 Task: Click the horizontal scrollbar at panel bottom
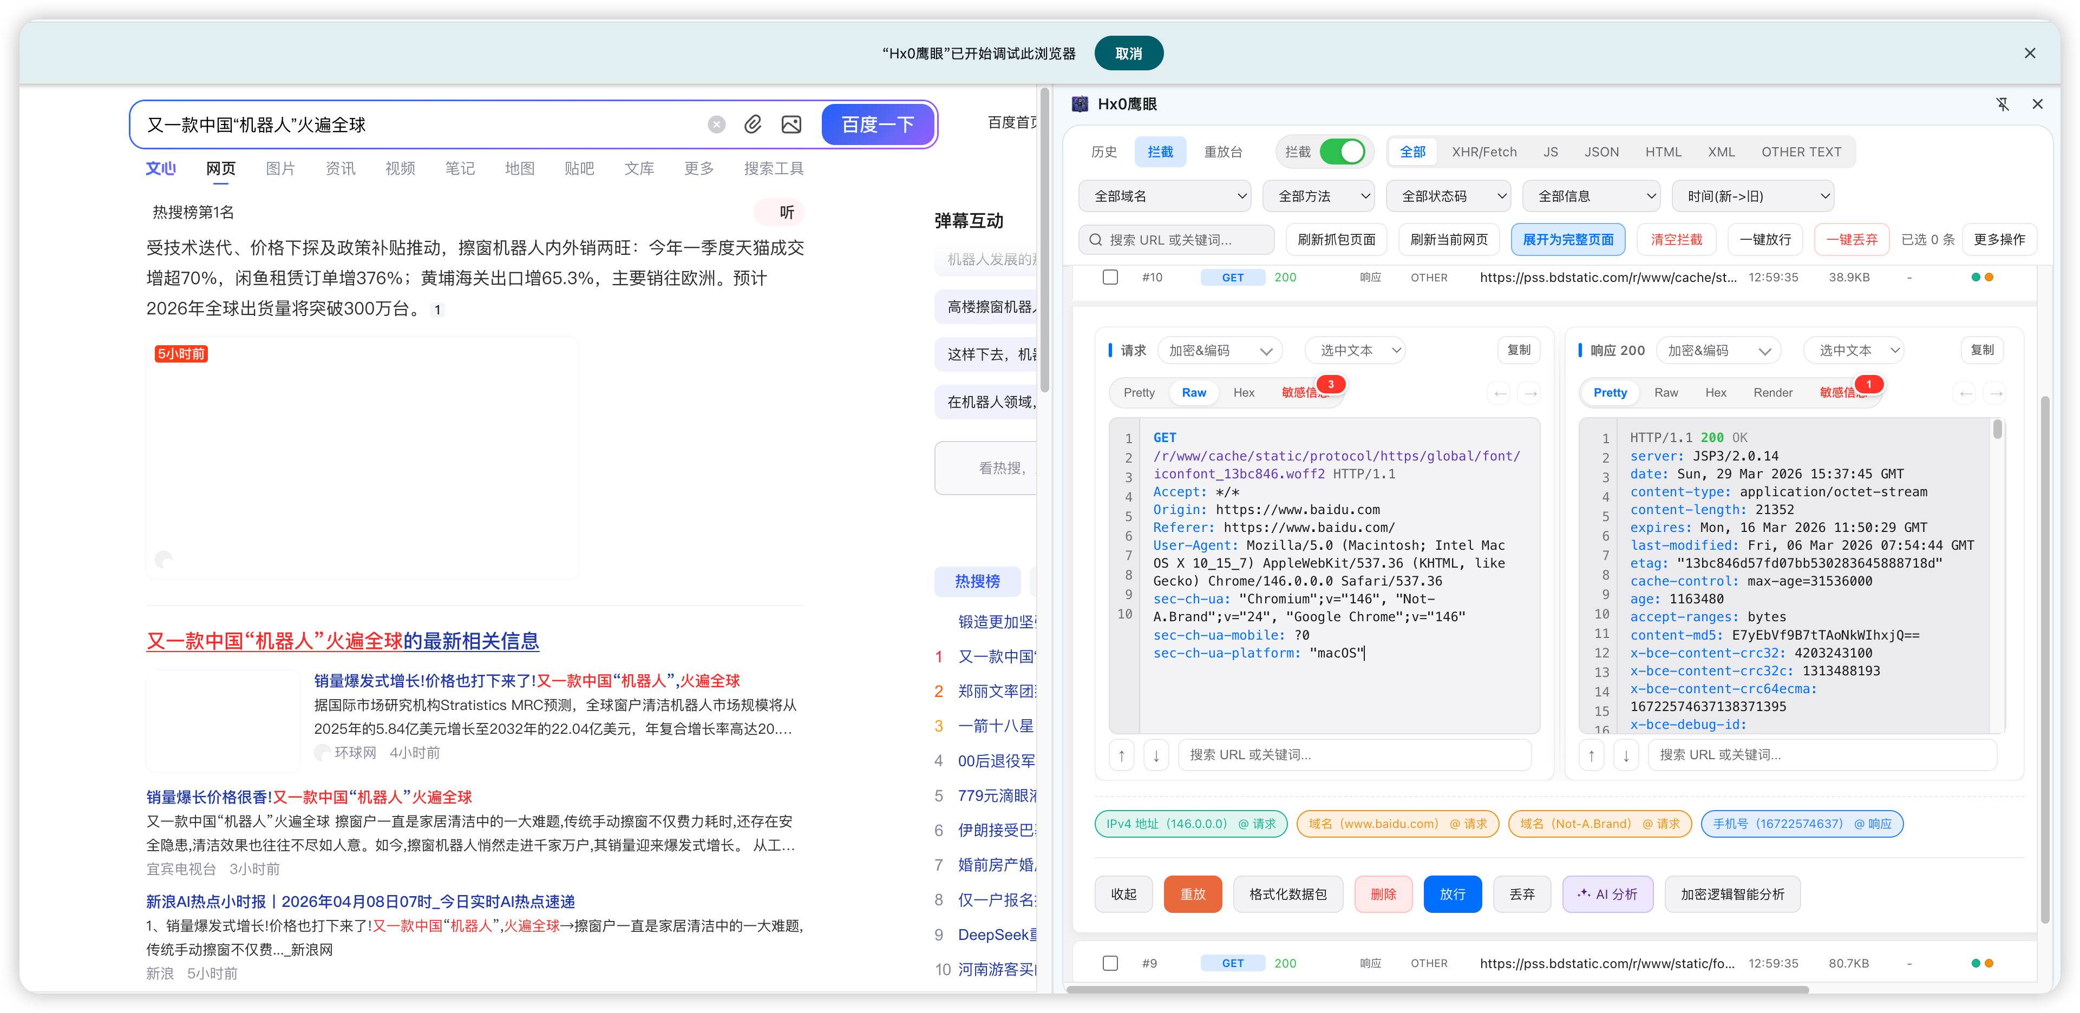point(1437,990)
